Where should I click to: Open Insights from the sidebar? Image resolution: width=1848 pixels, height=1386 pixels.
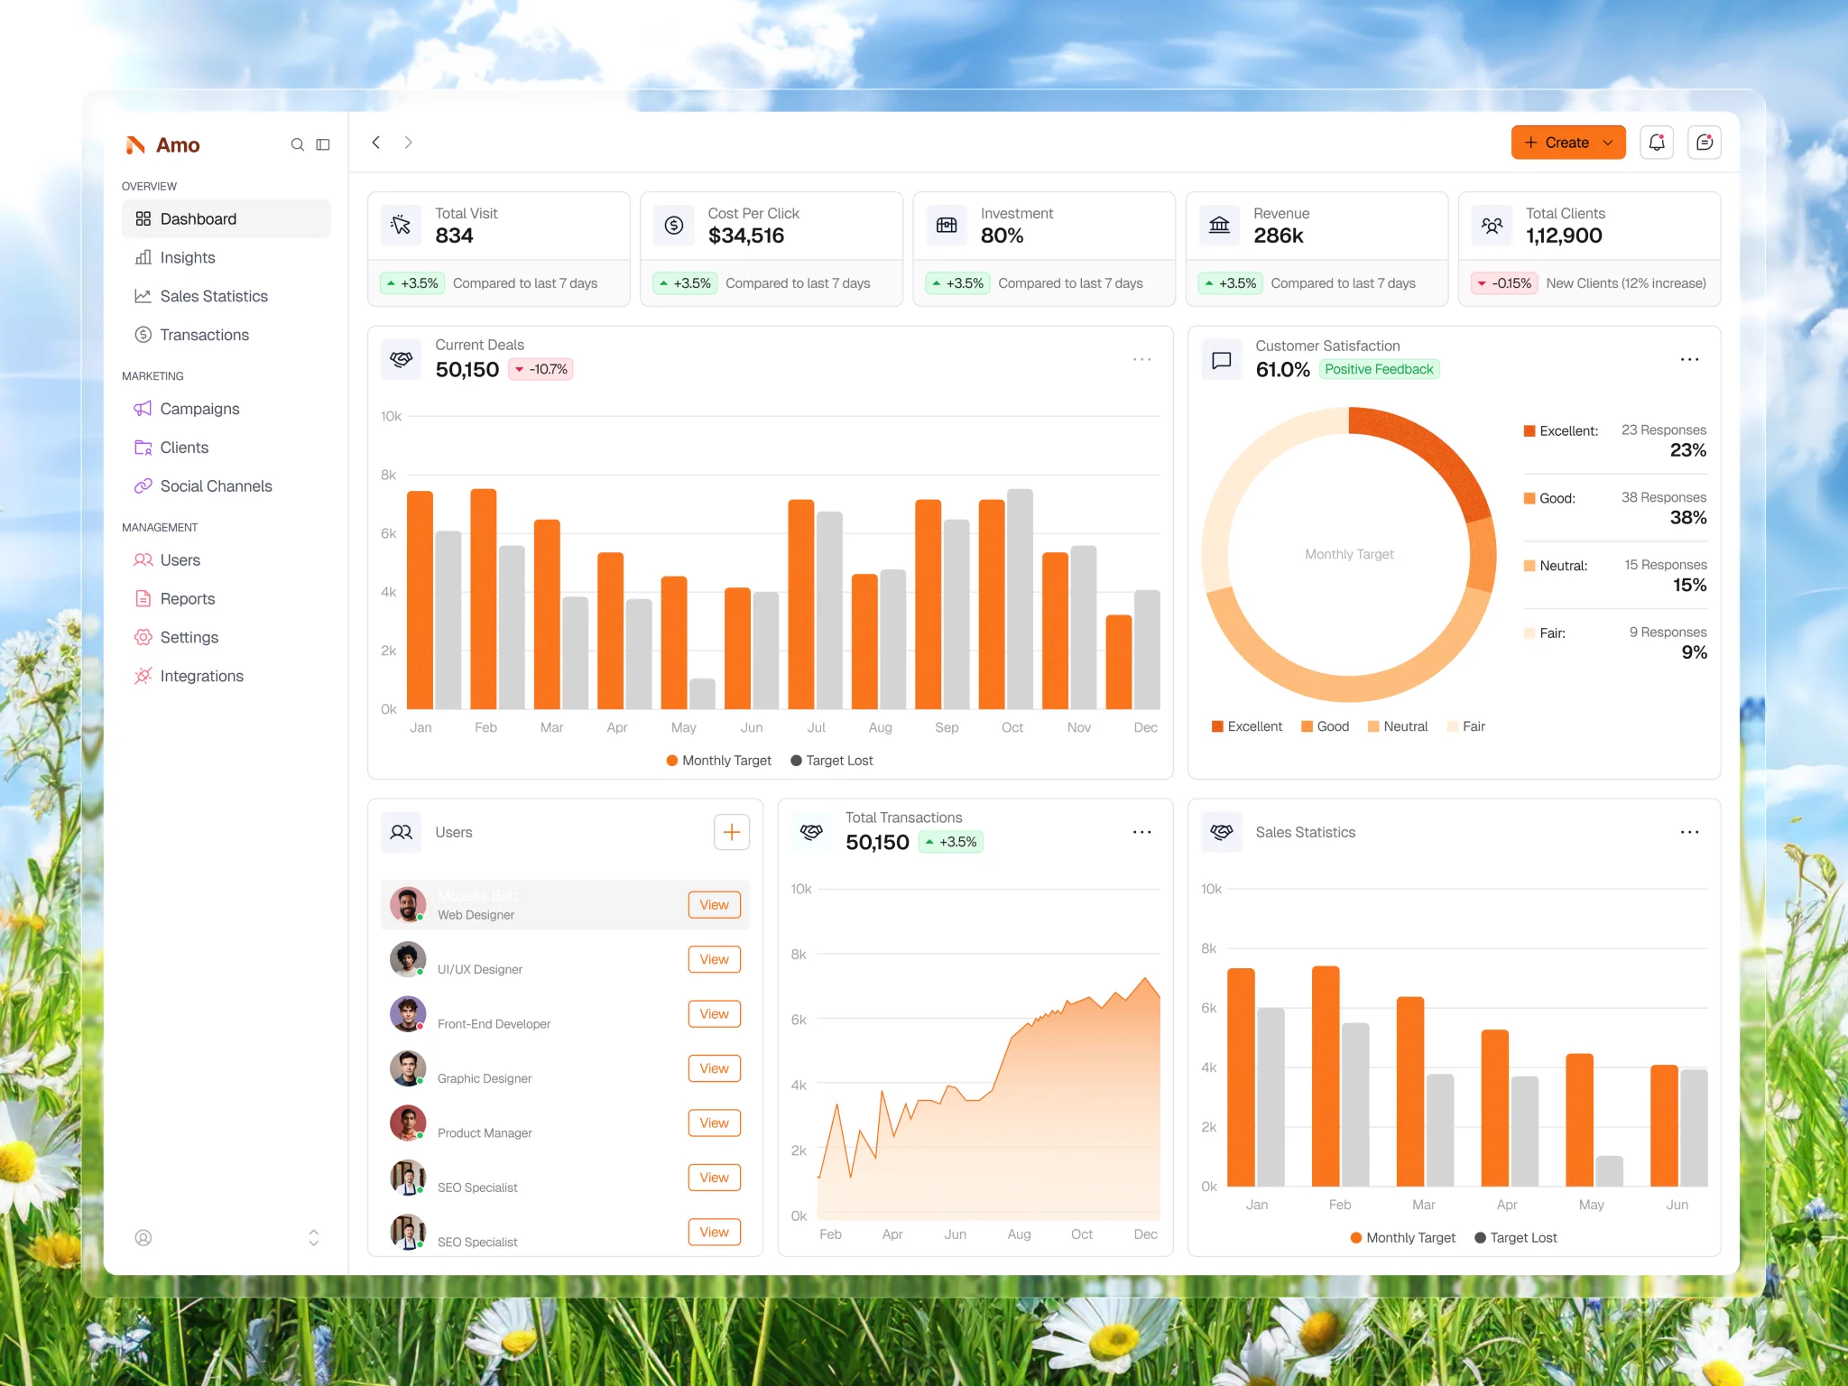(x=226, y=258)
